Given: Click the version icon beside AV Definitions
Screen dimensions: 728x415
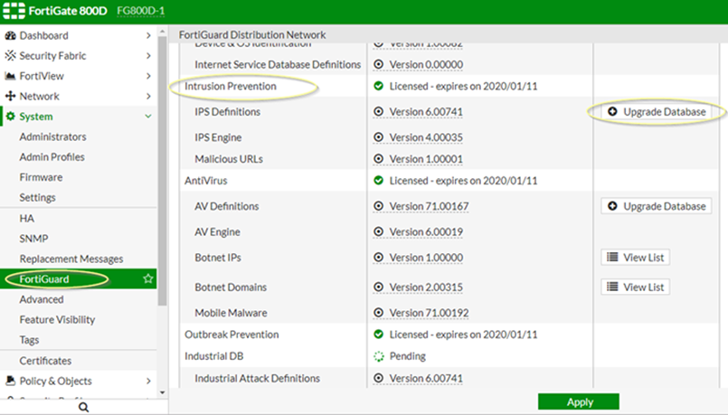Looking at the screenshot, I should (x=379, y=205).
